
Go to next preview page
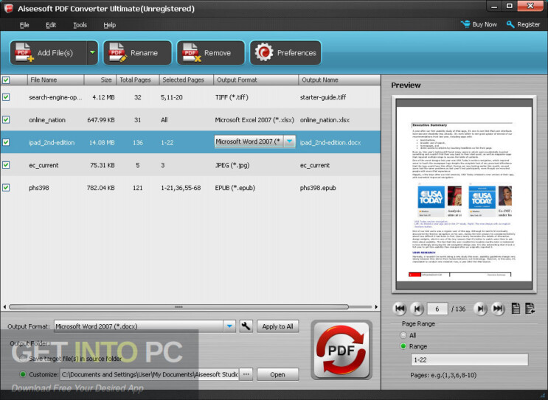(481, 309)
